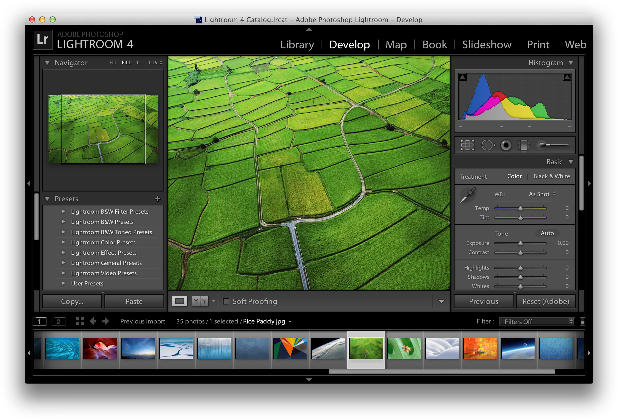Switch to grid view in filmstrip bar
The width and height of the screenshot is (618, 420).
point(80,321)
